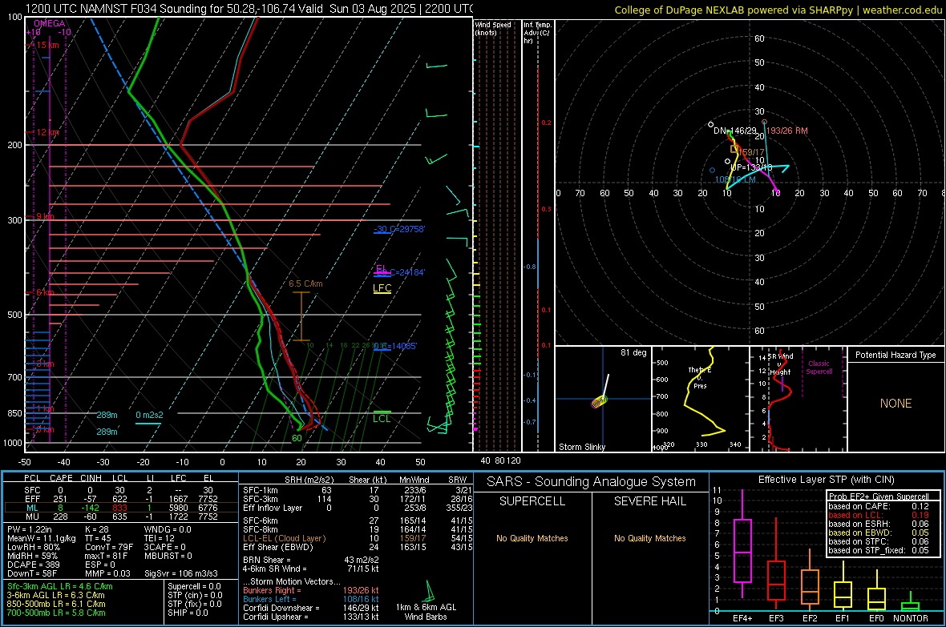Click the 'Prob EF2+ Given Supercell' header
Image resolution: width=946 pixels, height=627 pixels.
pos(879,496)
